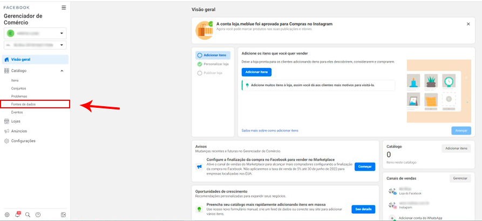
Task: Click the Gerenciar button in Canais de vendas
Action: (460, 178)
